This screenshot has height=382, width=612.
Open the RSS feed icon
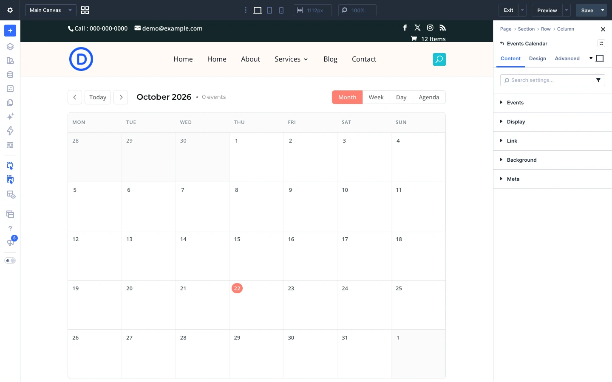[x=443, y=28]
